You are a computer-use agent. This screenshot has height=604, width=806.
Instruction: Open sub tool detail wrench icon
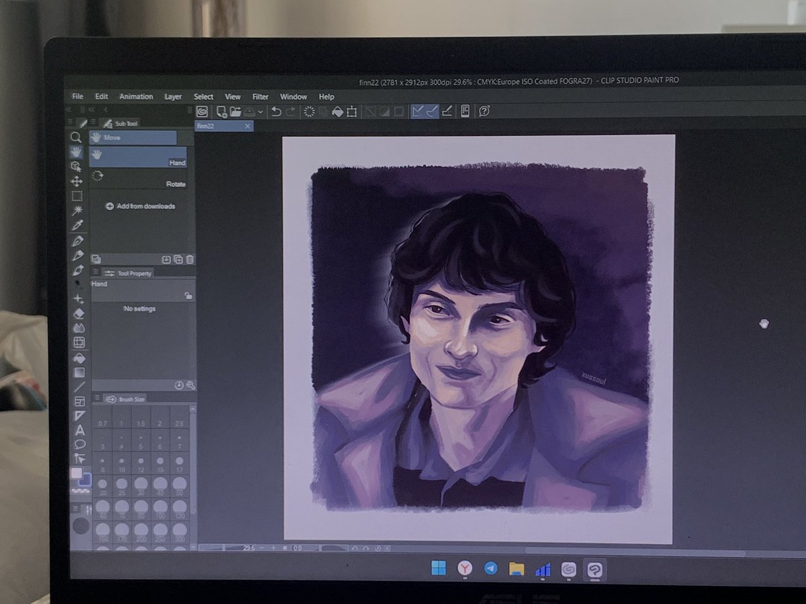pyautogui.click(x=191, y=385)
